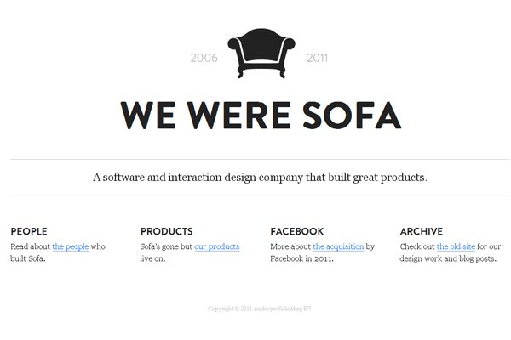The width and height of the screenshot is (511, 340).
Task: Select the FACEBOOK section heading
Action: pyautogui.click(x=297, y=231)
